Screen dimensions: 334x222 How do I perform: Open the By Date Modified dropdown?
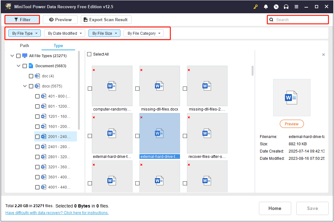65,33
